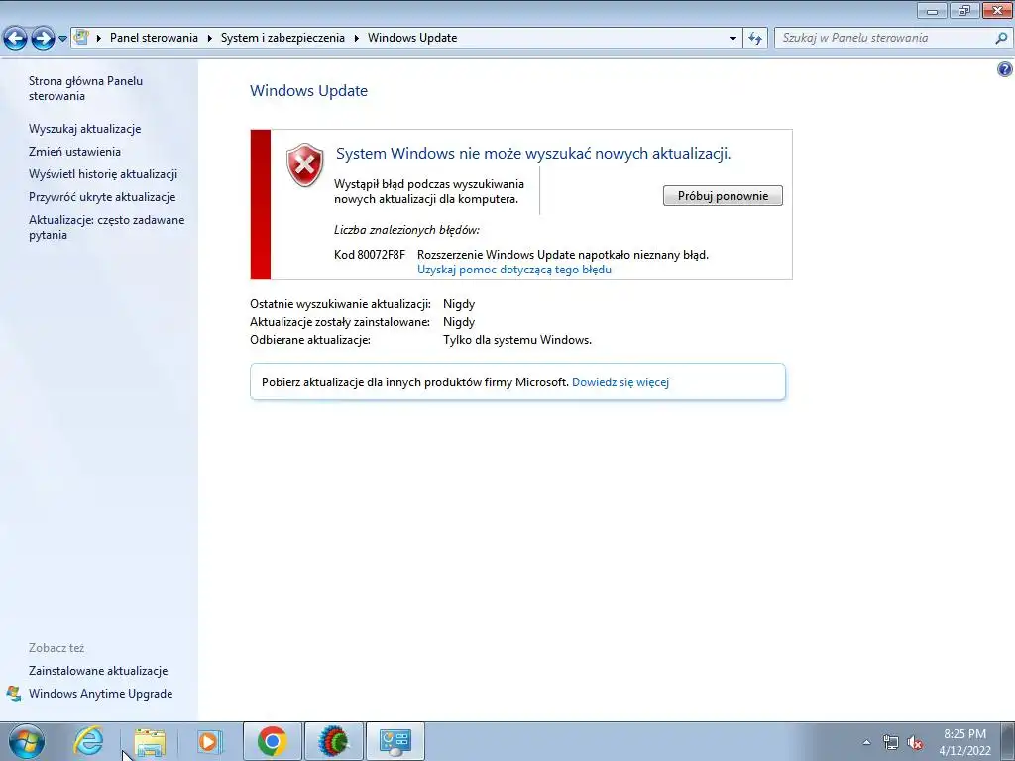Open Windows Explorer from taskbar
The image size is (1015, 761).
pos(150,741)
